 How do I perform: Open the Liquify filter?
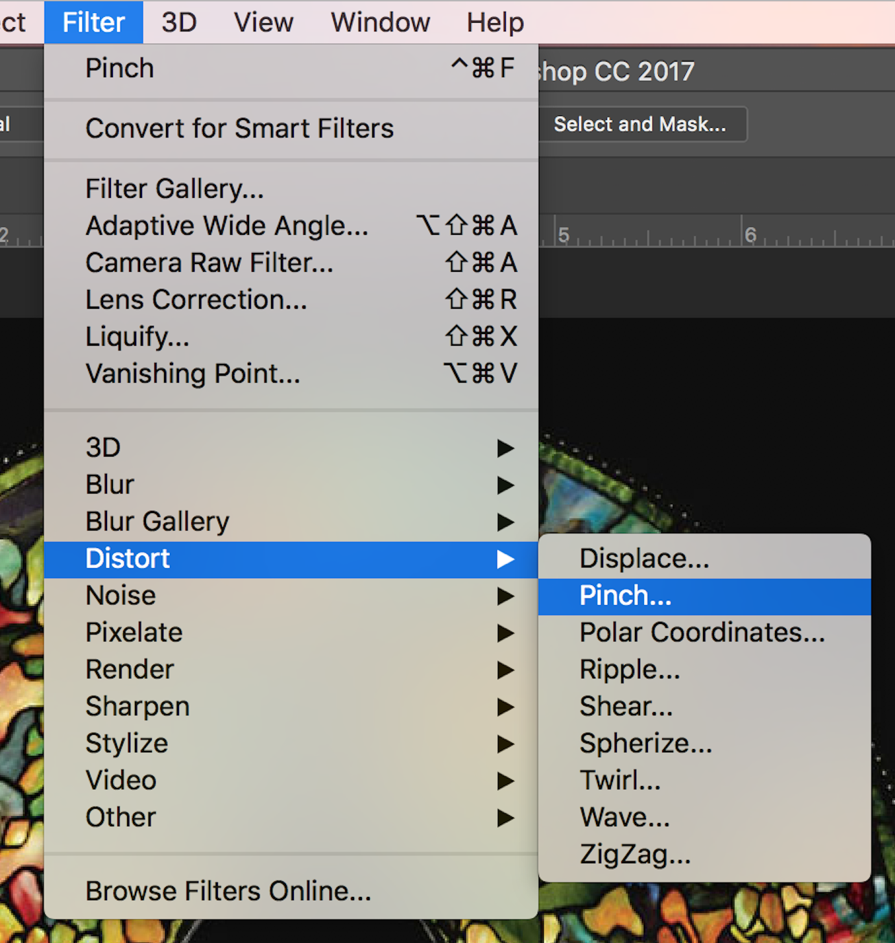tap(137, 337)
